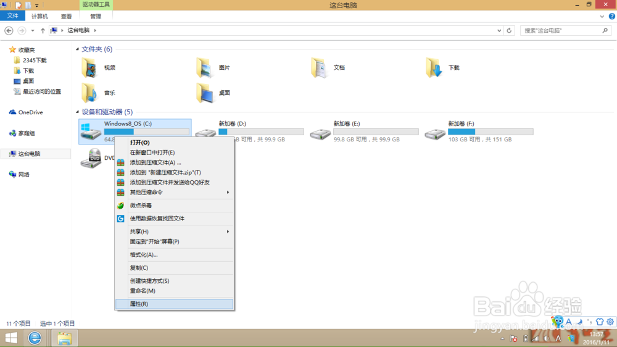
Task: Select 最近访问的位置 in sidebar
Action: click(x=42, y=91)
